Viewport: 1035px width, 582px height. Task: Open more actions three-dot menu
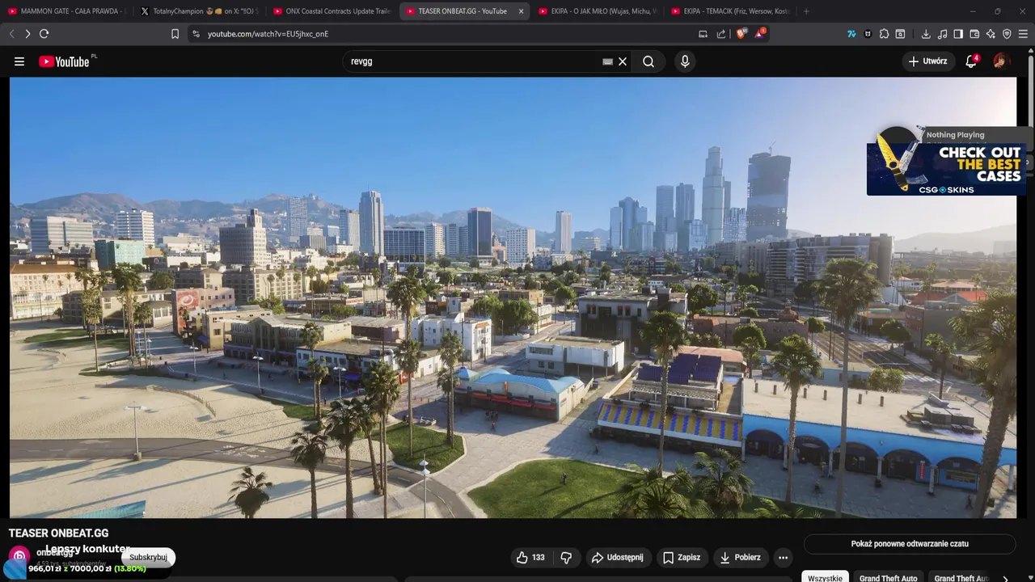[x=783, y=557]
